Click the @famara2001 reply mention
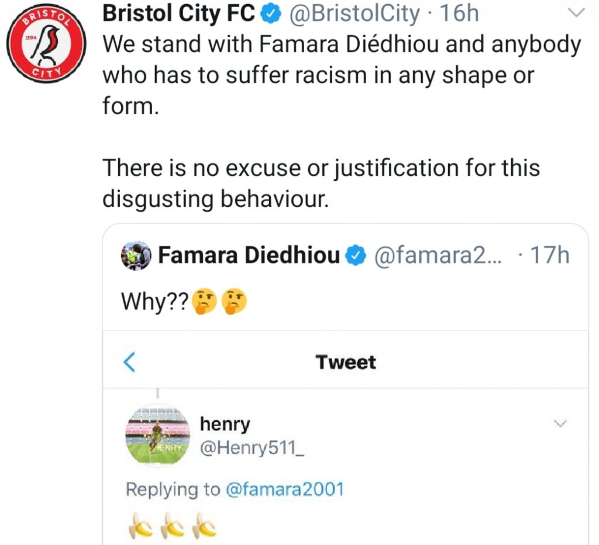Image resolution: width=599 pixels, height=545 pixels. tap(285, 489)
